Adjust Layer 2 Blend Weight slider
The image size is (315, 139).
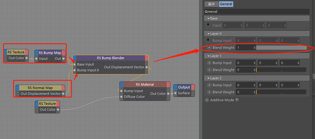281,92
